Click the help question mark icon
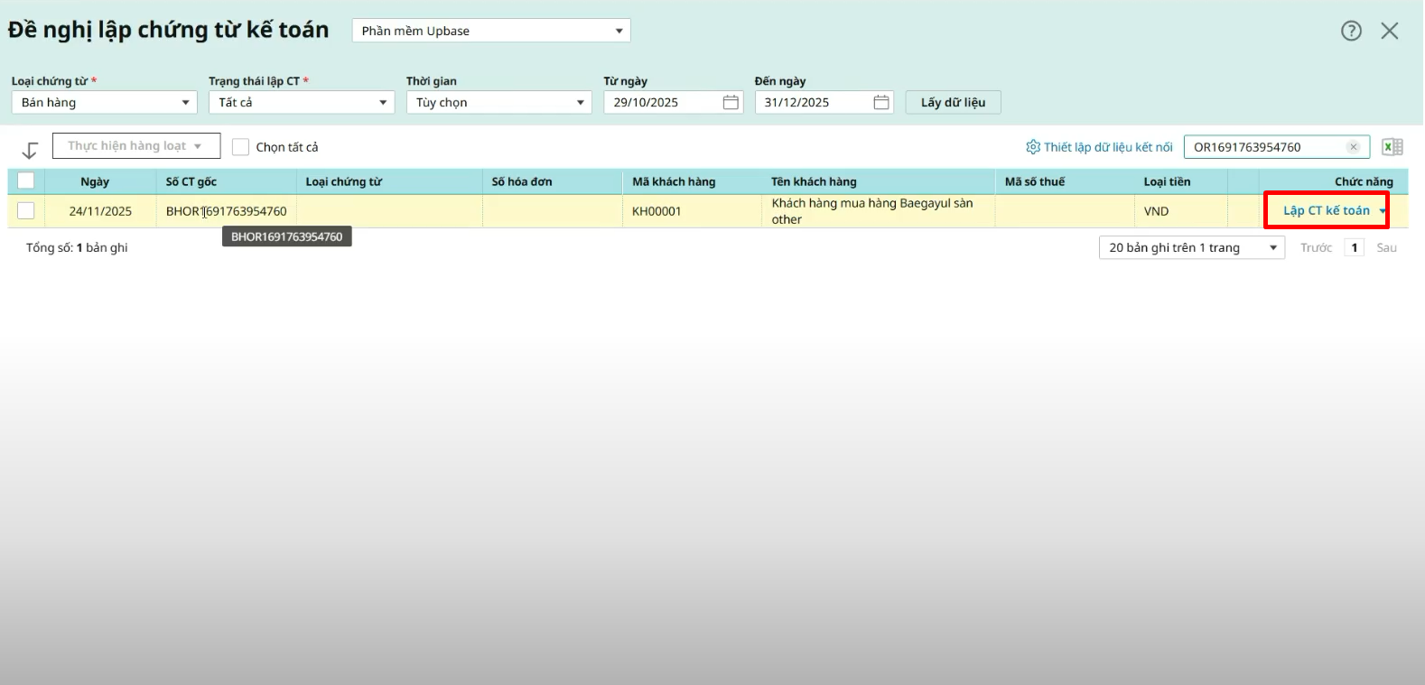The width and height of the screenshot is (1425, 685). [1351, 31]
